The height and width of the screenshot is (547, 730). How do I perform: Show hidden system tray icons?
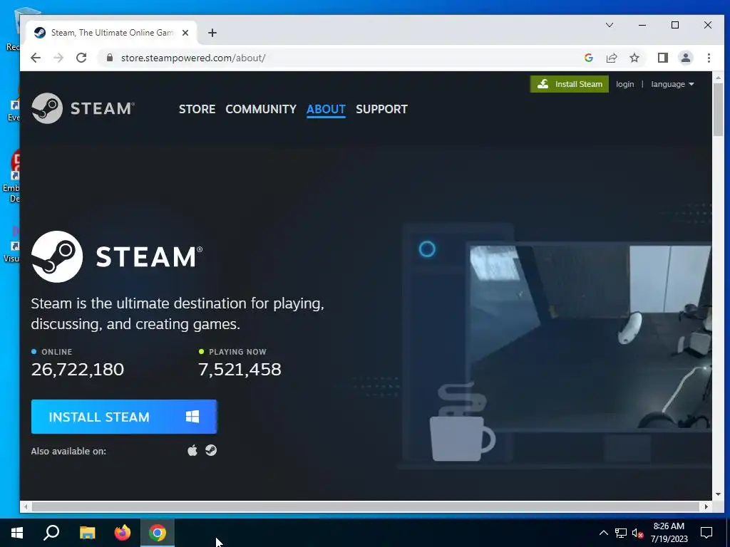(x=603, y=533)
